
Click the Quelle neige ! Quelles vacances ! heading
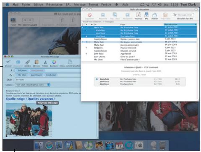point(31,99)
